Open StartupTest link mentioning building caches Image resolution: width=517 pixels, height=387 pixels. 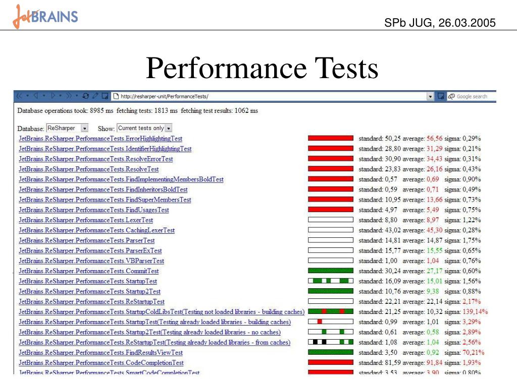tap(154, 322)
